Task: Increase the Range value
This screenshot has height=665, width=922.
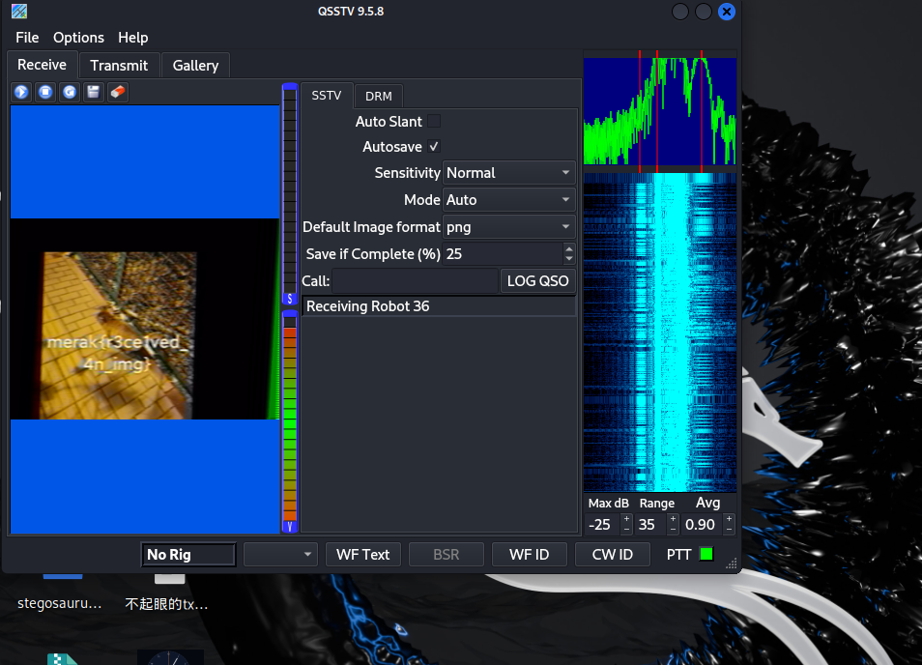Action: click(674, 519)
